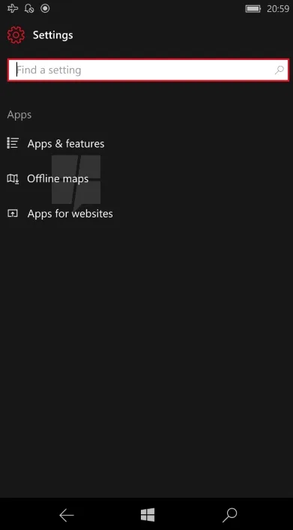The image size is (293, 530).
Task: Focus the Find a setting field
Action: click(148, 70)
